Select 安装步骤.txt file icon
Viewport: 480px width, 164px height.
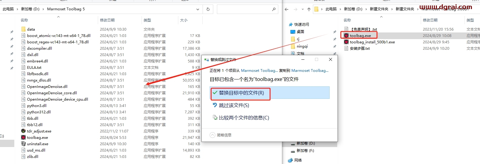[x=346, y=48]
